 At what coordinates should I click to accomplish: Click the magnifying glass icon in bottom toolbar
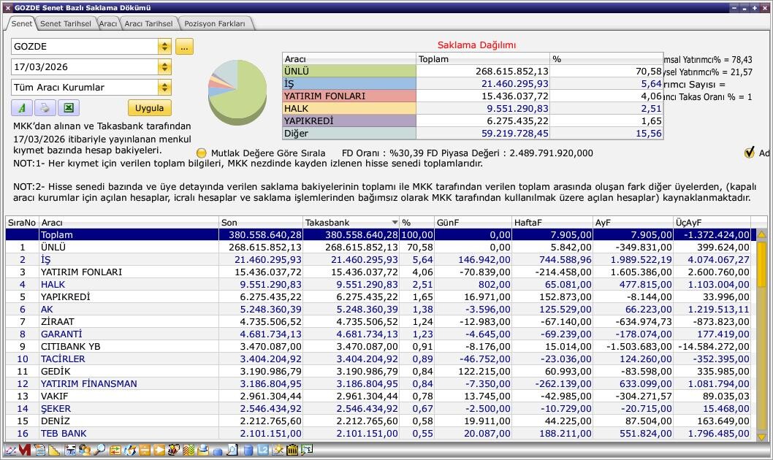99,451
